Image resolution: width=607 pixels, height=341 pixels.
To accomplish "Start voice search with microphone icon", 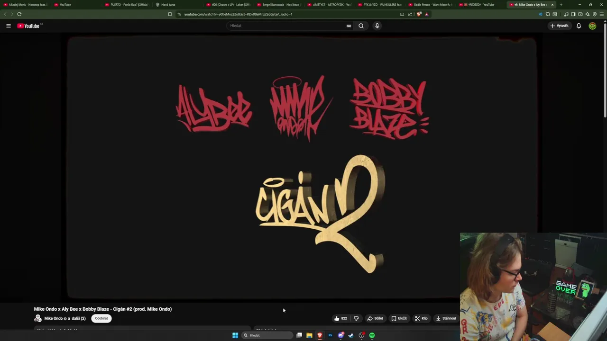I will click(x=377, y=26).
